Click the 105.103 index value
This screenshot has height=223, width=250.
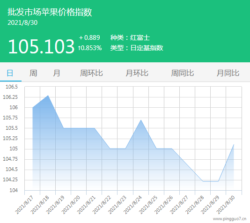click(x=41, y=46)
